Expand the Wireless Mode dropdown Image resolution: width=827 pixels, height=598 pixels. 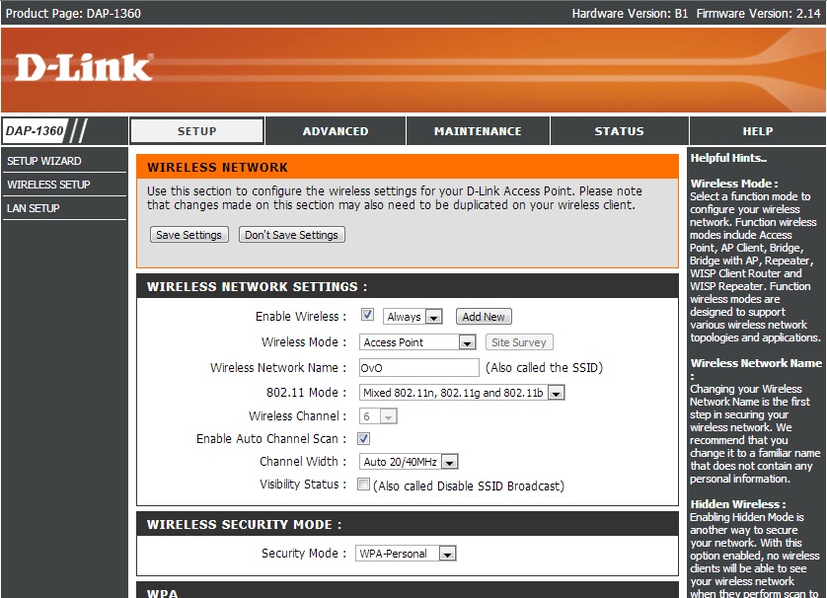pyautogui.click(x=417, y=342)
